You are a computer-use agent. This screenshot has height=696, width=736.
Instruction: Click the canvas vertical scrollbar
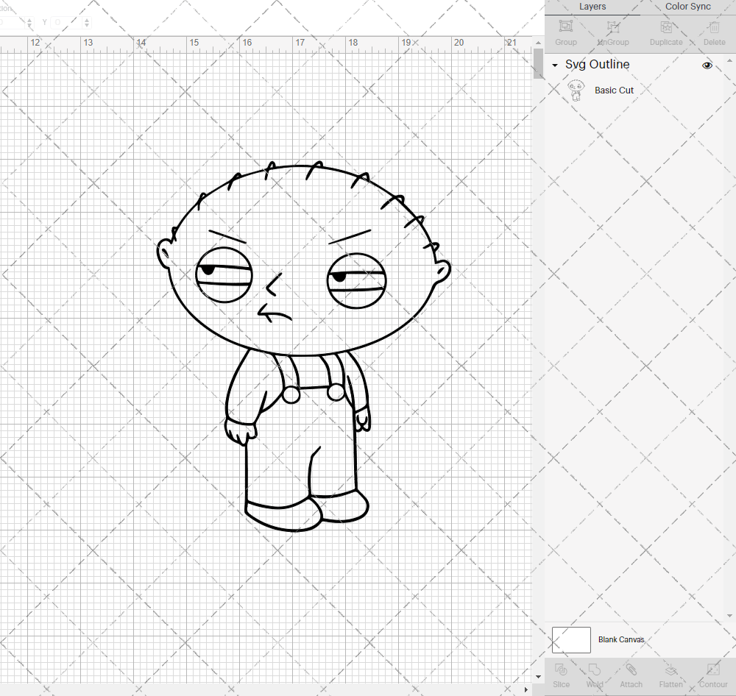537,65
